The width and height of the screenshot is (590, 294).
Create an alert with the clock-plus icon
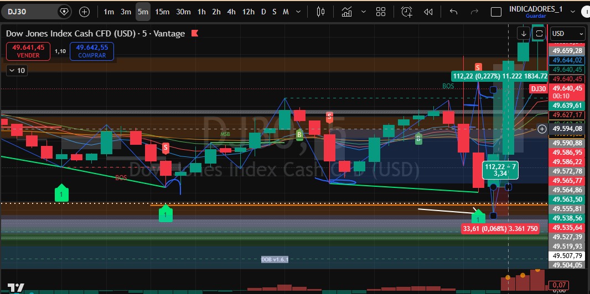pos(407,12)
